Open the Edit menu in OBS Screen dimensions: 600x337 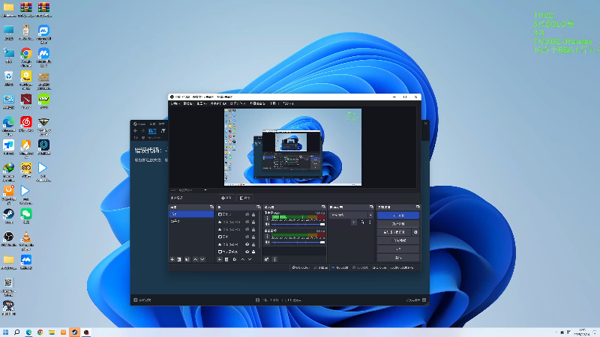(187, 103)
